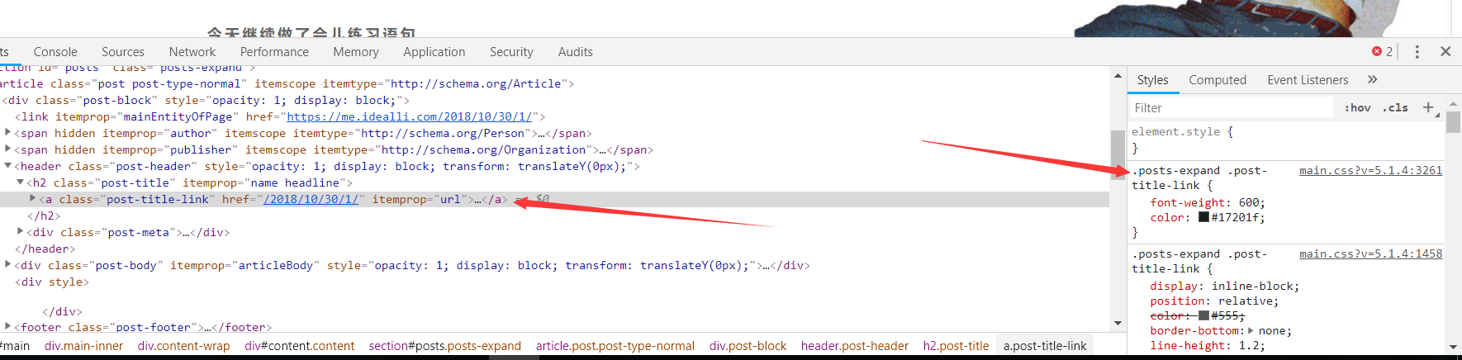Open the main.css?v=5.1.4:3261 source link

tap(1370, 170)
